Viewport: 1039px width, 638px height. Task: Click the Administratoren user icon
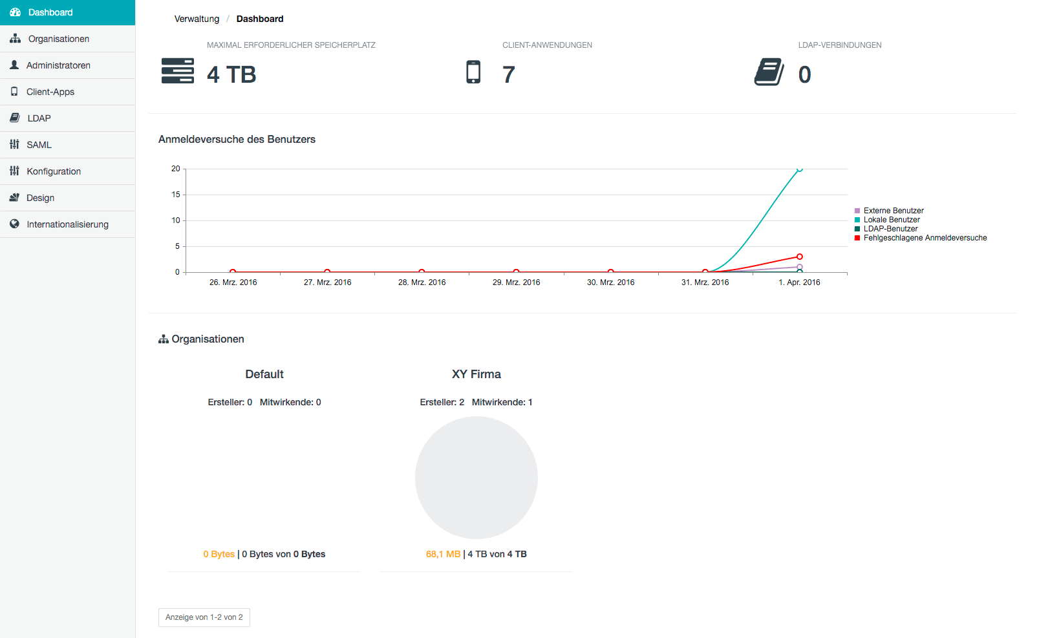14,65
